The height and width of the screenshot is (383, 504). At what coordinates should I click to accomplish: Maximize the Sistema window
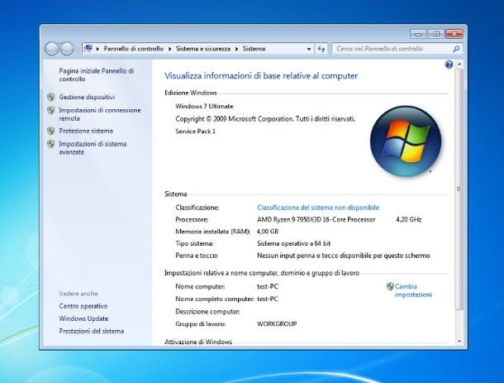436,34
